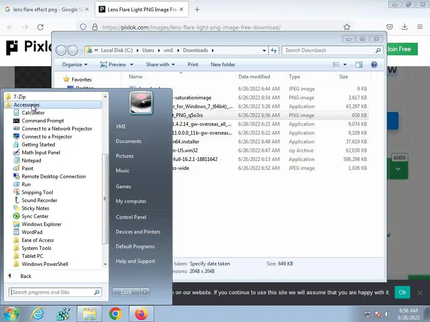The image size is (430, 322).
Task: Expand the Ease of Access folder
Action: click(x=37, y=240)
